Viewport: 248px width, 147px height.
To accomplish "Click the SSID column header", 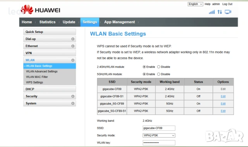I will pos(112,82).
